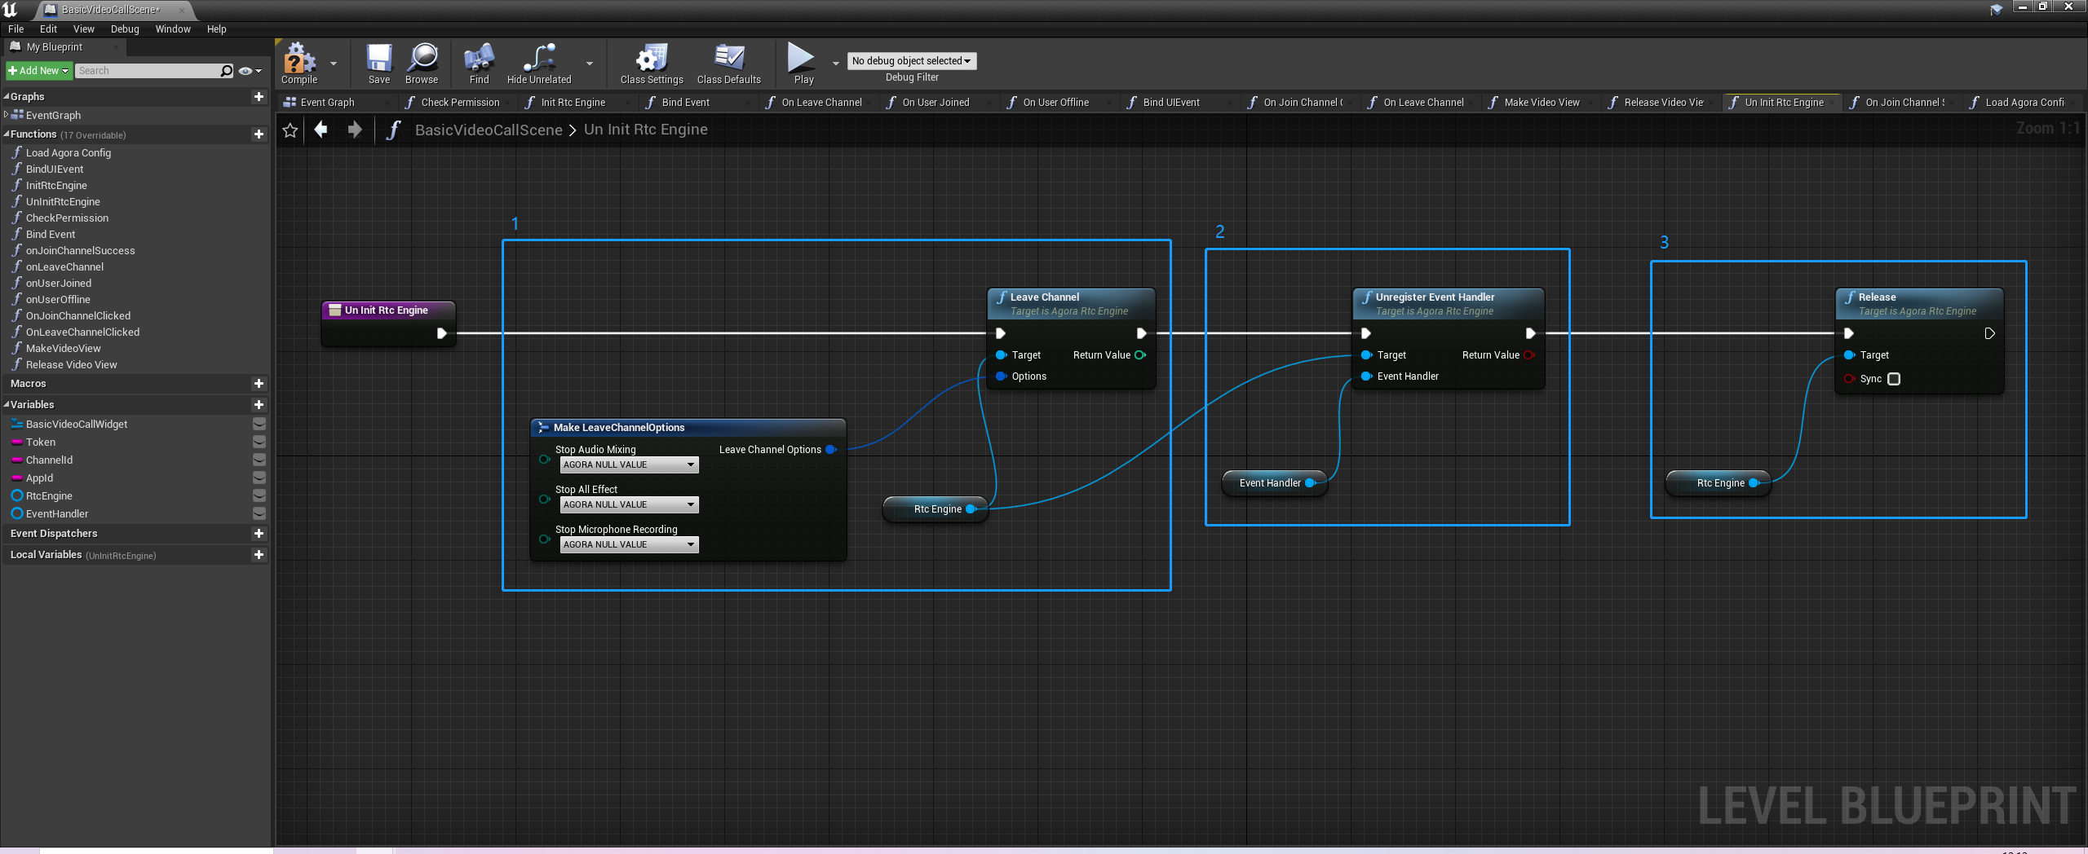Viewport: 2088px width, 854px height.
Task: Click Add New button
Action: 39,71
